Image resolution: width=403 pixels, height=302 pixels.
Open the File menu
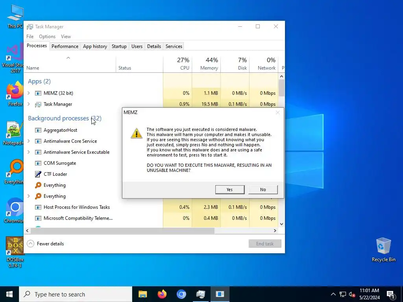(30, 37)
